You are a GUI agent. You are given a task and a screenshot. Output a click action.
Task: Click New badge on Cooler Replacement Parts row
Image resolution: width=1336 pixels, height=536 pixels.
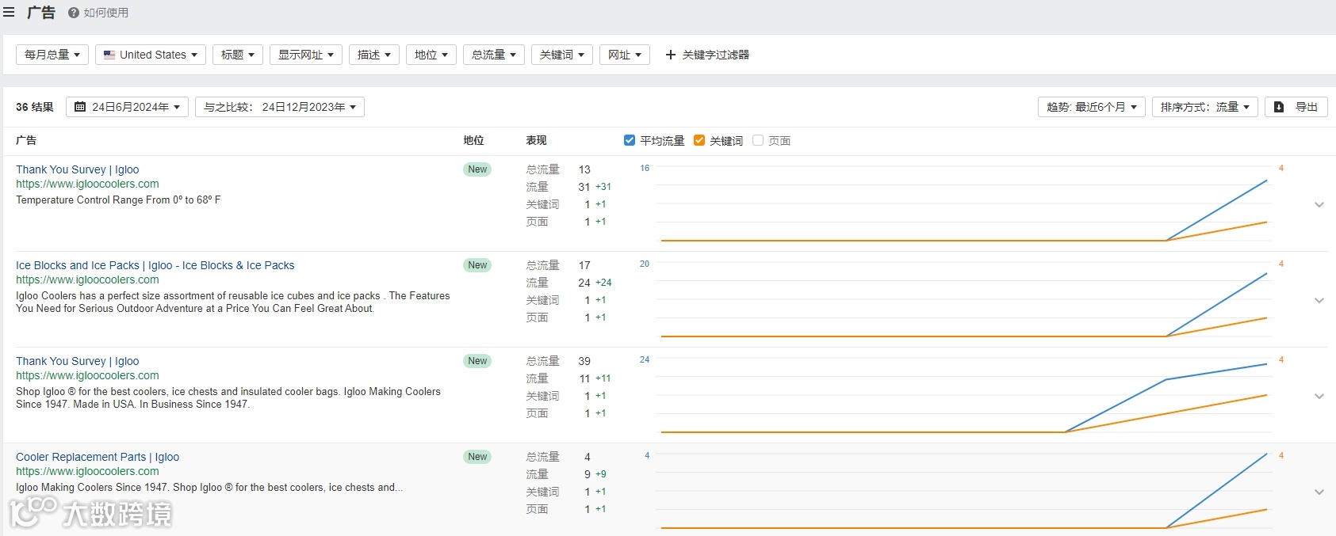pos(477,457)
